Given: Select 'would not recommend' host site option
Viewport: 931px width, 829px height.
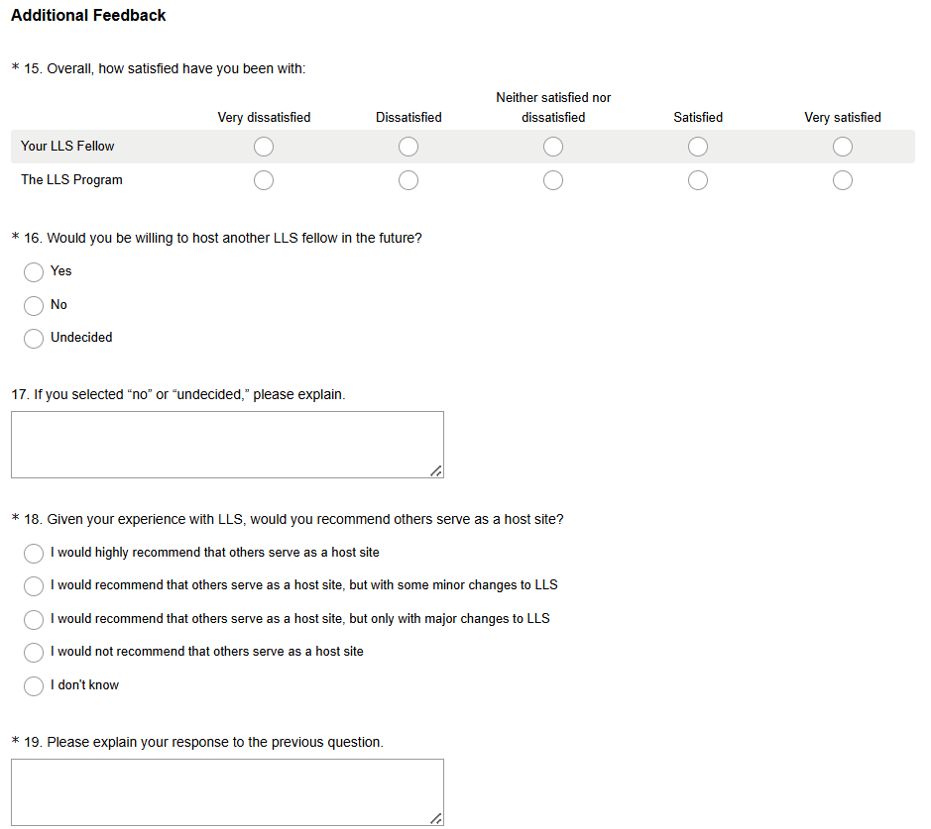Looking at the screenshot, I should [34, 652].
